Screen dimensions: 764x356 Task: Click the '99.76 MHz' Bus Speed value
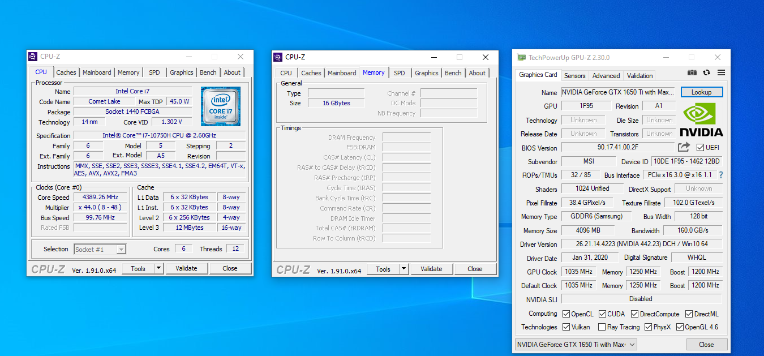(x=101, y=217)
